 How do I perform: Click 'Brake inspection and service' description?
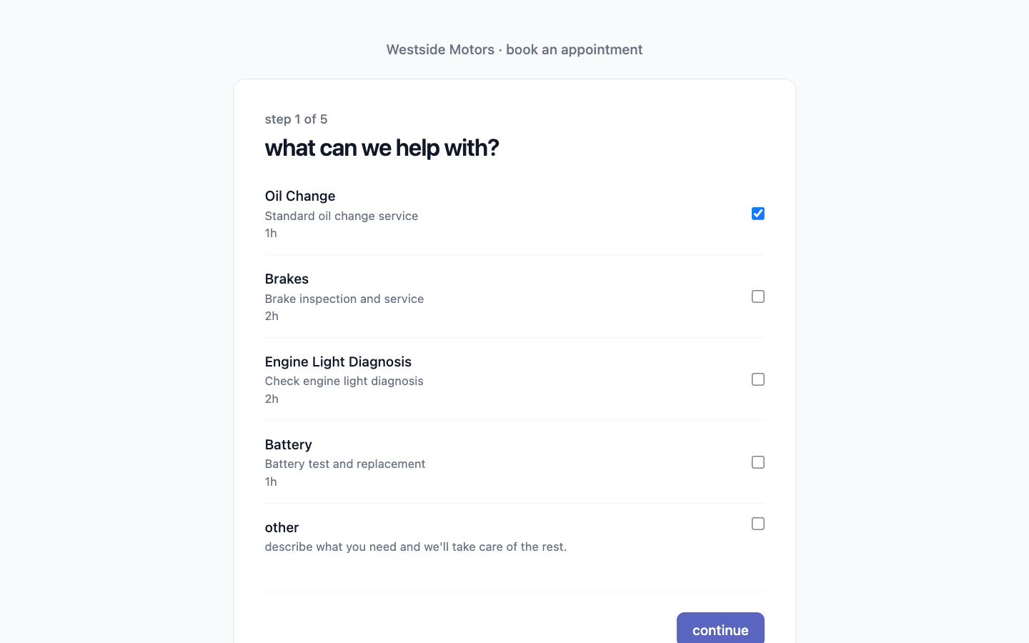[344, 299]
